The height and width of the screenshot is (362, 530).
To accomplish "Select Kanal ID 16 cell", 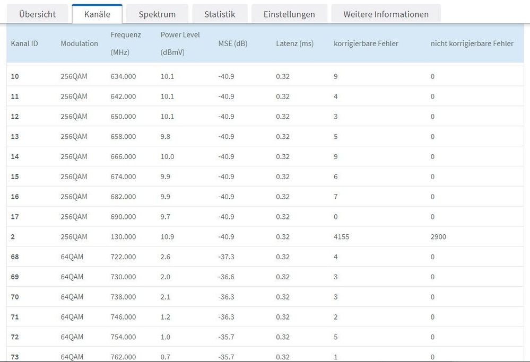I will 15,197.
